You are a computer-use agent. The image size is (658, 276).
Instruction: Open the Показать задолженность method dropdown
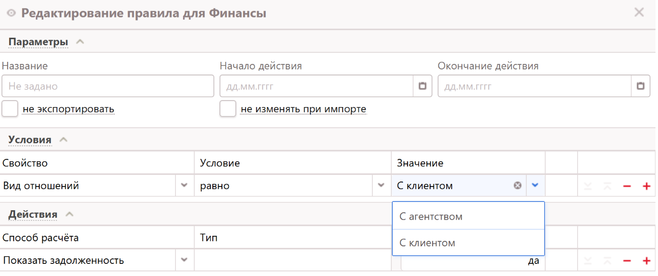(x=184, y=260)
